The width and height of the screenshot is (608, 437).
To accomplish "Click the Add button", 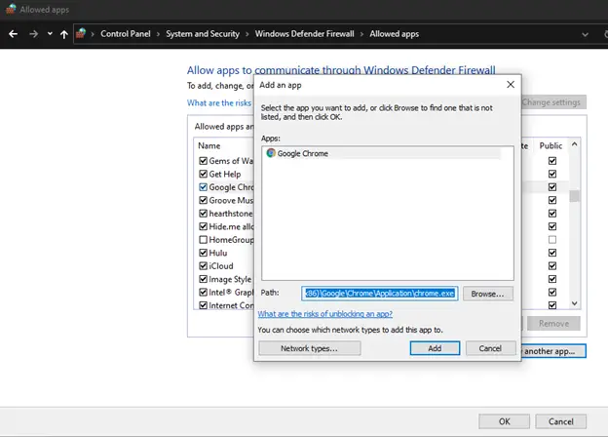I will coord(435,348).
